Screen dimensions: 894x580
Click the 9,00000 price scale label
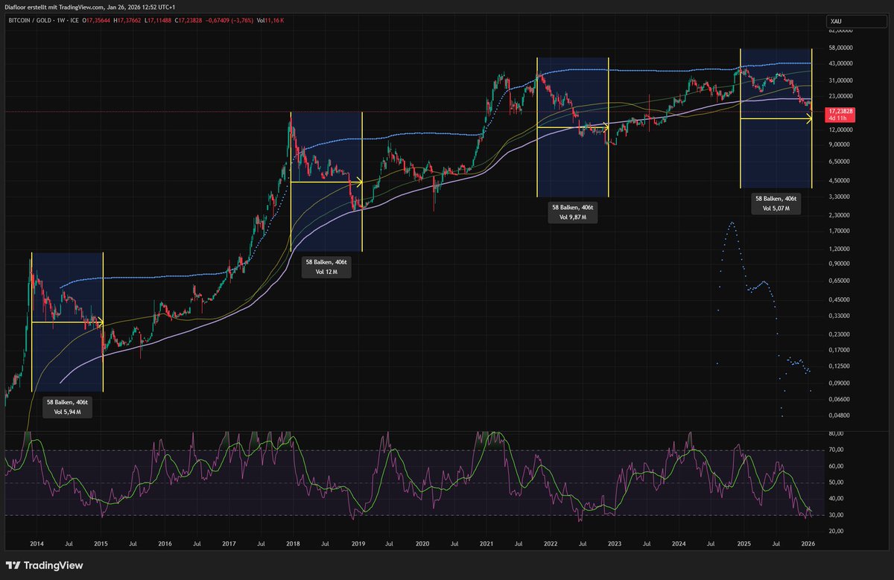coord(840,145)
